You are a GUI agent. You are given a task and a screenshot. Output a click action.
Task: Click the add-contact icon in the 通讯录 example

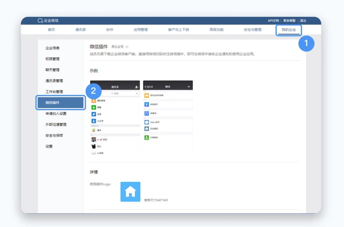(x=136, y=87)
